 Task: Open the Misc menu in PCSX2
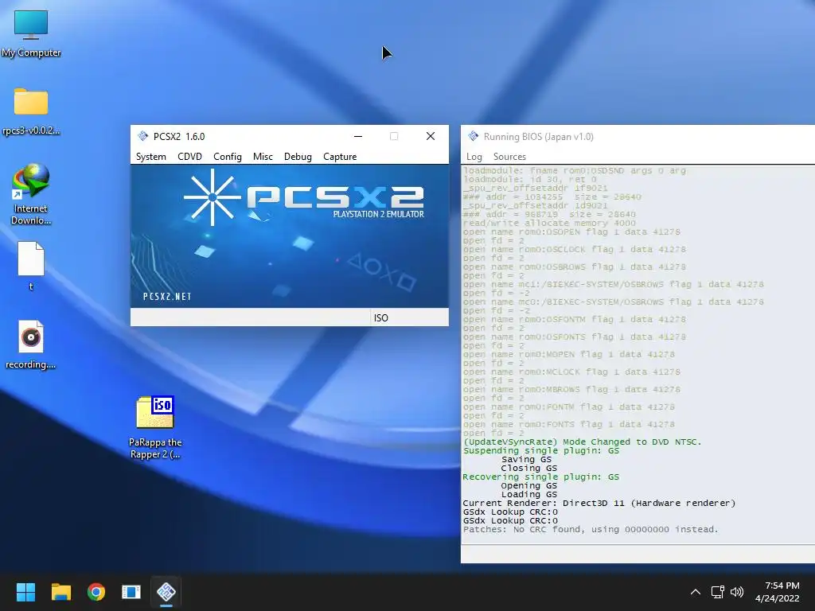[x=263, y=157]
